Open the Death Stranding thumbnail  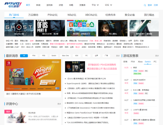click(113, 28)
